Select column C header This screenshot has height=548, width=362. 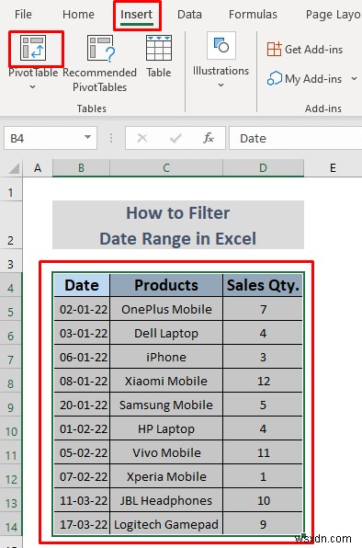pos(166,168)
